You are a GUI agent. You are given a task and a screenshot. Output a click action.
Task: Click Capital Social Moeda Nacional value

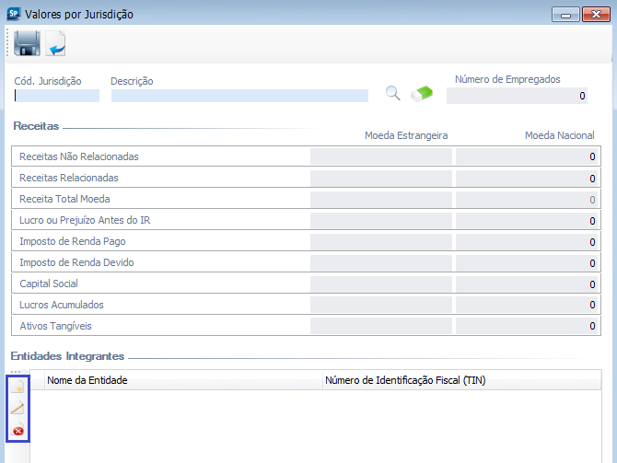point(527,284)
